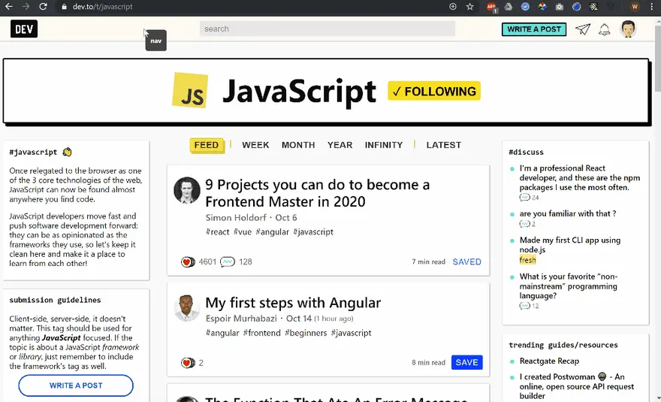Open Simon Holdorf's avatar
661x402 pixels.
[x=187, y=190]
